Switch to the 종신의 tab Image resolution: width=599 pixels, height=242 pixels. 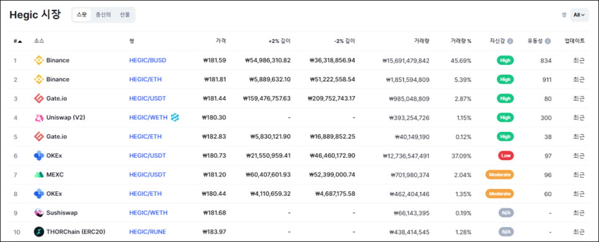[103, 15]
